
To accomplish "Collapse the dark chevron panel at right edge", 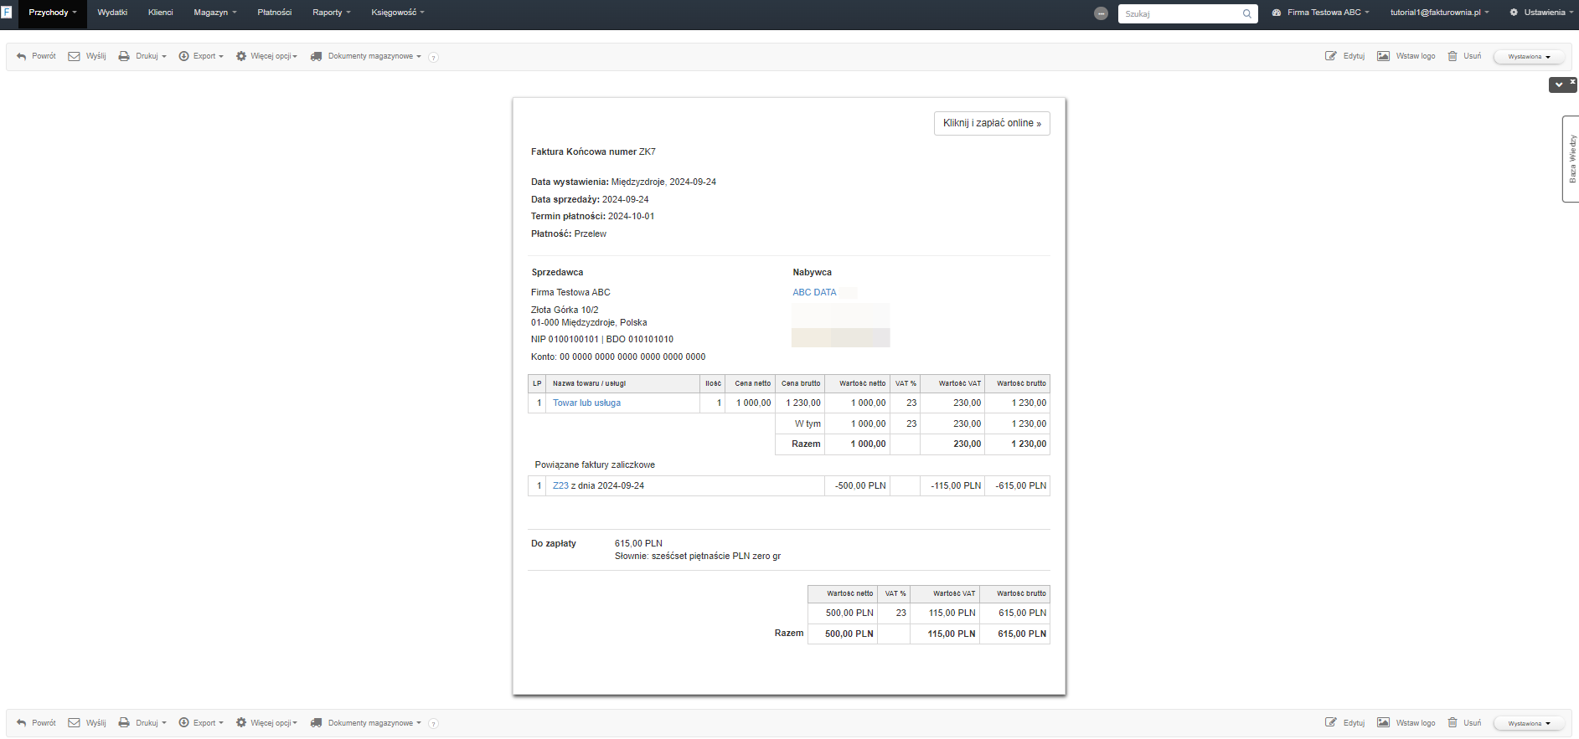I will pyautogui.click(x=1559, y=85).
